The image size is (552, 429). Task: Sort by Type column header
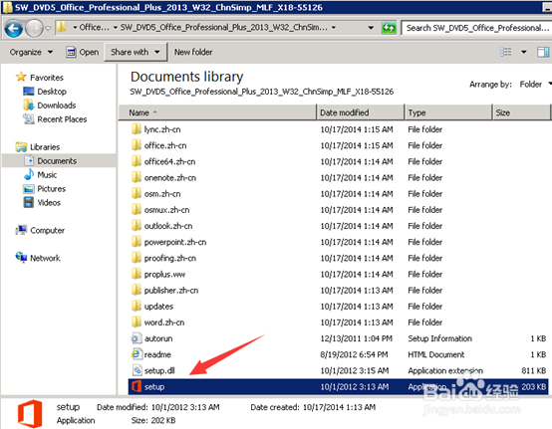click(x=447, y=112)
